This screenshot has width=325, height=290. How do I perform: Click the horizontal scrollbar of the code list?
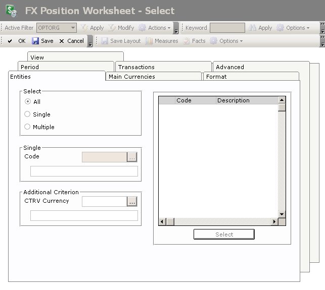click(222, 221)
